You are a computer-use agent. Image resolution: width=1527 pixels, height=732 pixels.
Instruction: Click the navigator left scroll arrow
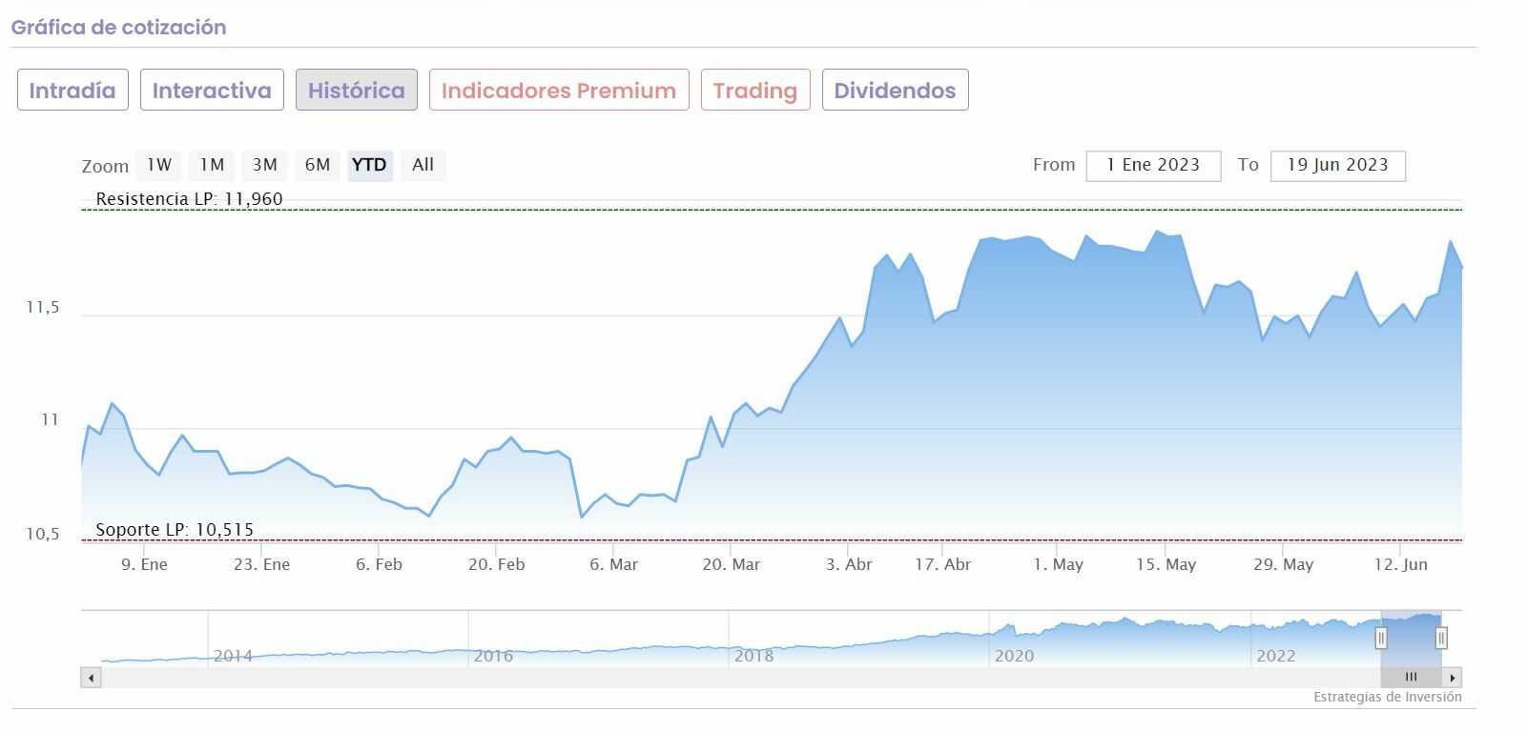[91, 678]
